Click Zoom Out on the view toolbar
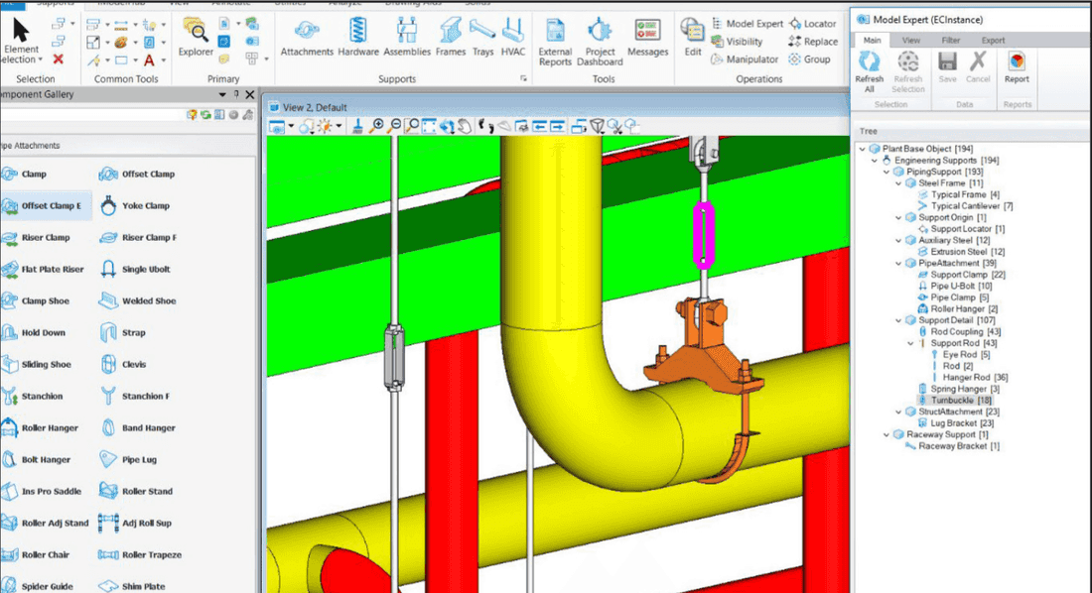Screen dimensions: 1092x593 click(x=394, y=126)
